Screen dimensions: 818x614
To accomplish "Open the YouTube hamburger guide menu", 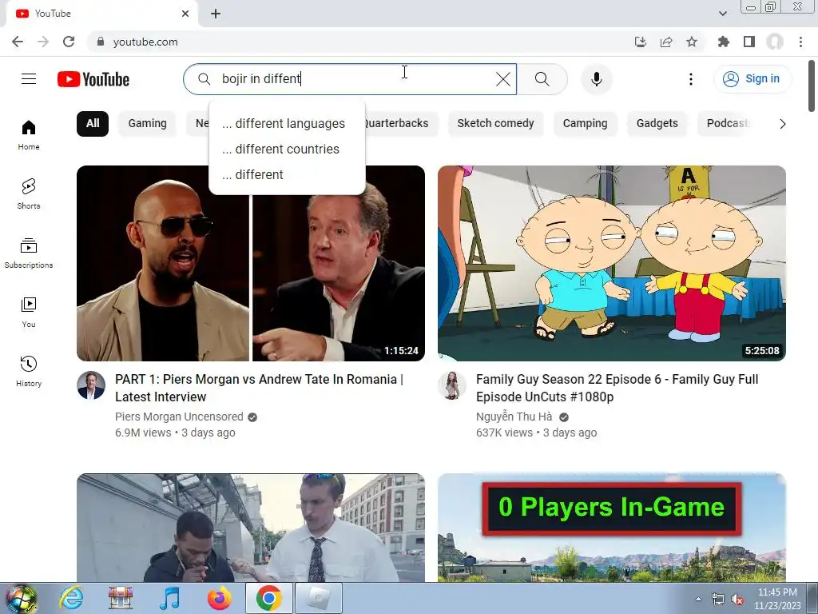I will pos(29,79).
